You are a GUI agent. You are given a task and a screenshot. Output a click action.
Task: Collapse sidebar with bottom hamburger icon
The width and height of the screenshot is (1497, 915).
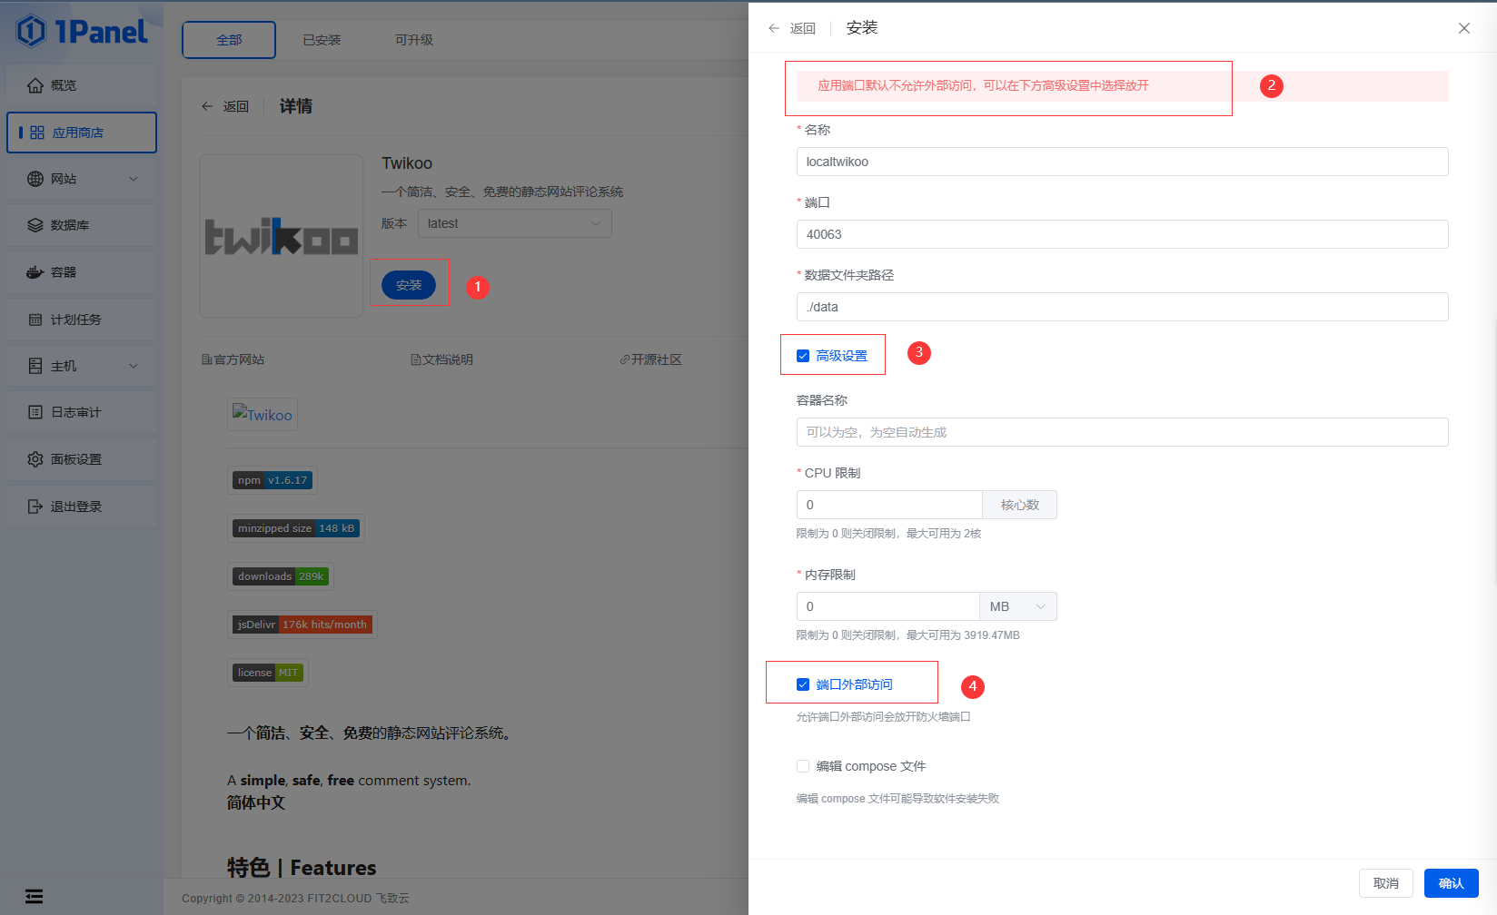click(x=34, y=897)
